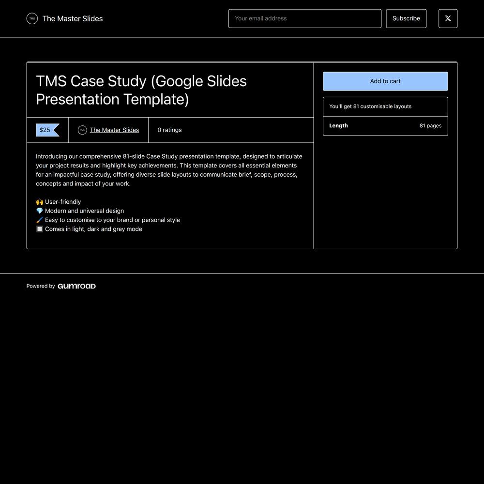Click the '0 ratings' text
Screen dimensions: 484x484
[x=169, y=130]
